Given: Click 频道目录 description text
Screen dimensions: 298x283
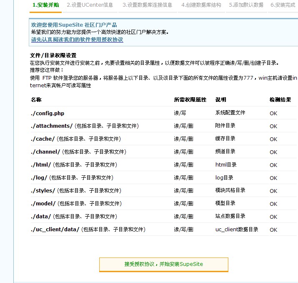Looking at the screenshot, I should [225, 152].
